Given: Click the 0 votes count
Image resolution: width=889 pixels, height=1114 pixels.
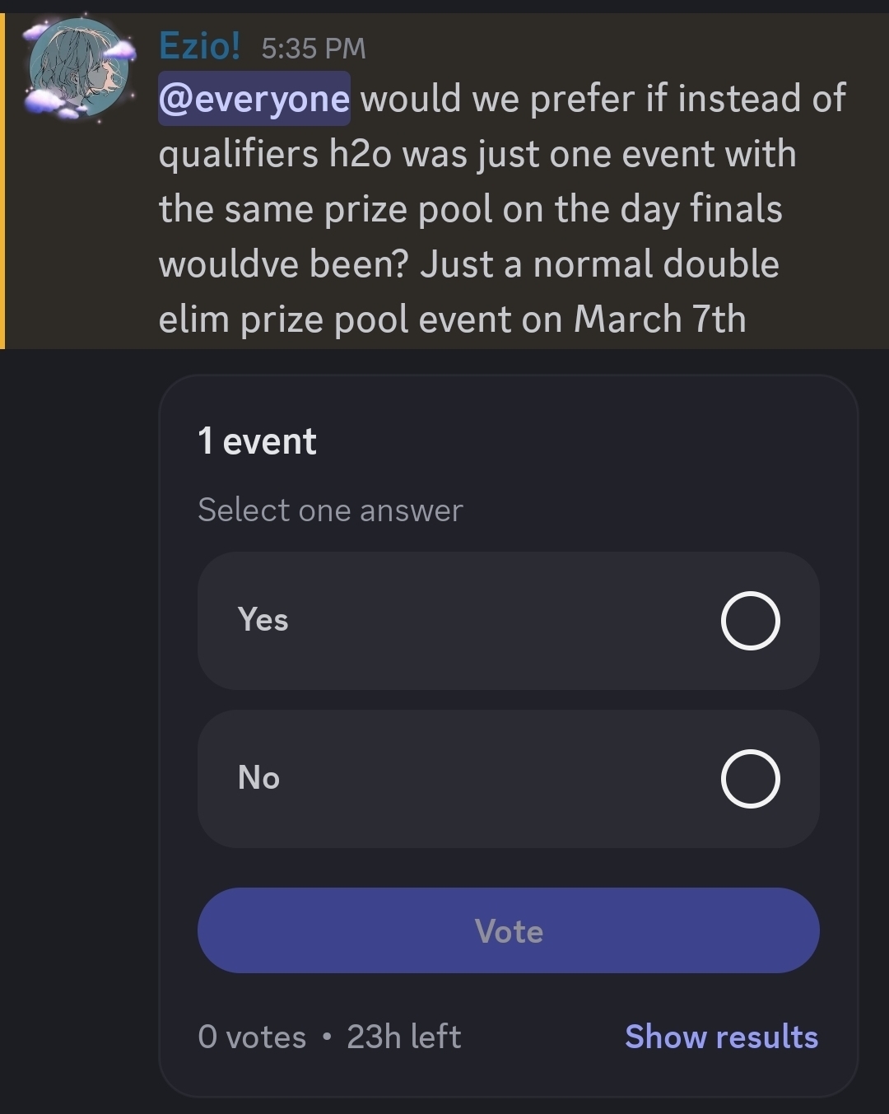Looking at the screenshot, I should (251, 1037).
